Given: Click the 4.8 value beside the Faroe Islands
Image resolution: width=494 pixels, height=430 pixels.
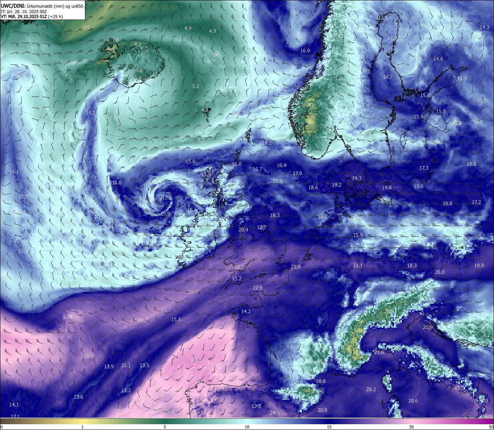Looking at the screenshot, I should coord(205,110).
